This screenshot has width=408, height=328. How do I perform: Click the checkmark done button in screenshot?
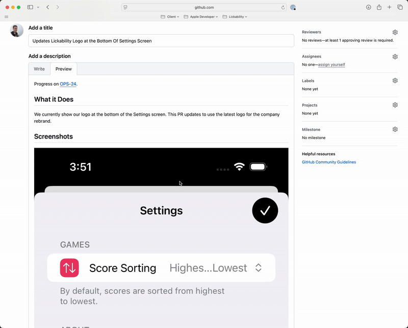[265, 210]
